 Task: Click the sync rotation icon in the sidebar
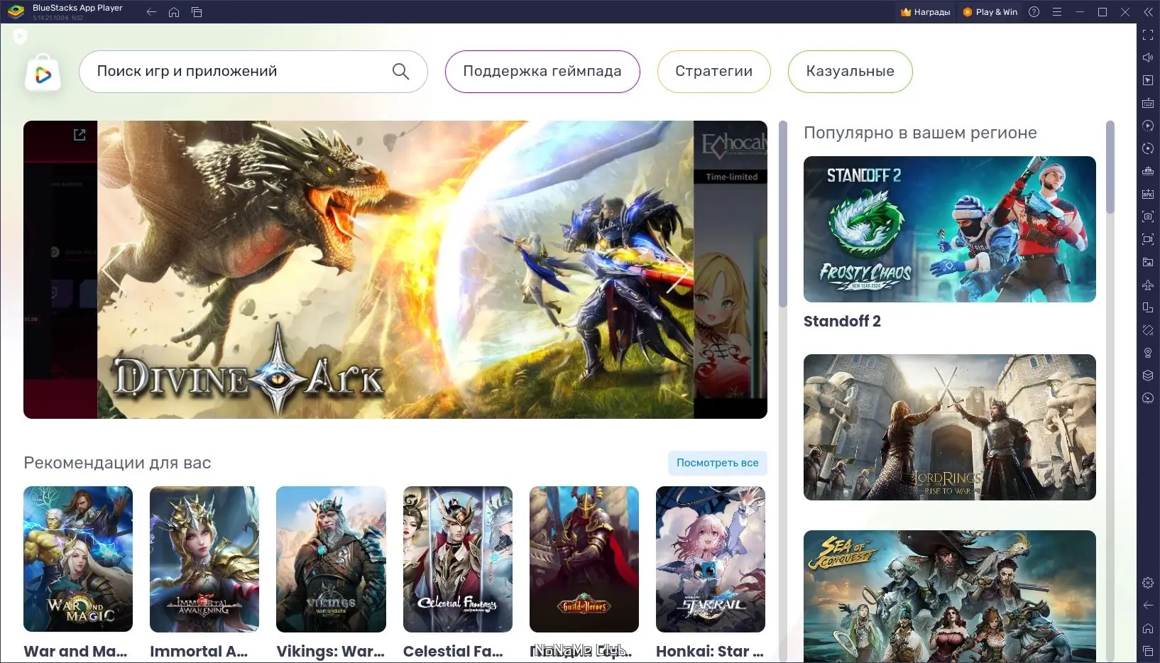1148,148
